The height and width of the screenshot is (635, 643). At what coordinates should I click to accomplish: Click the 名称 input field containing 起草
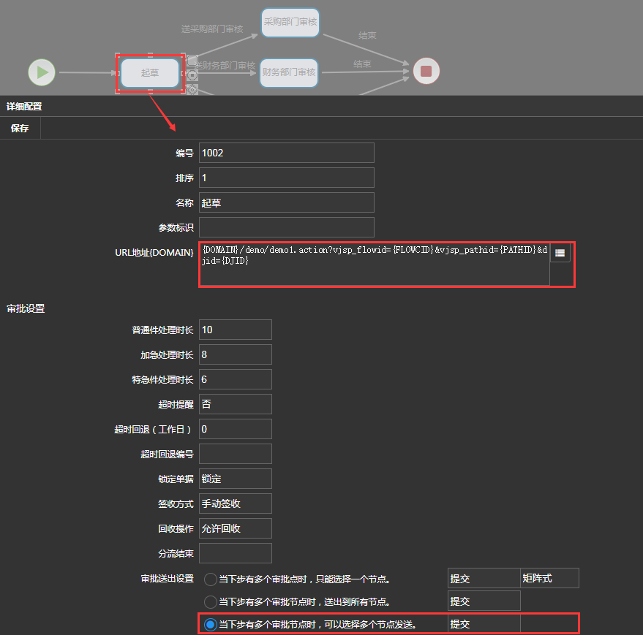point(286,202)
